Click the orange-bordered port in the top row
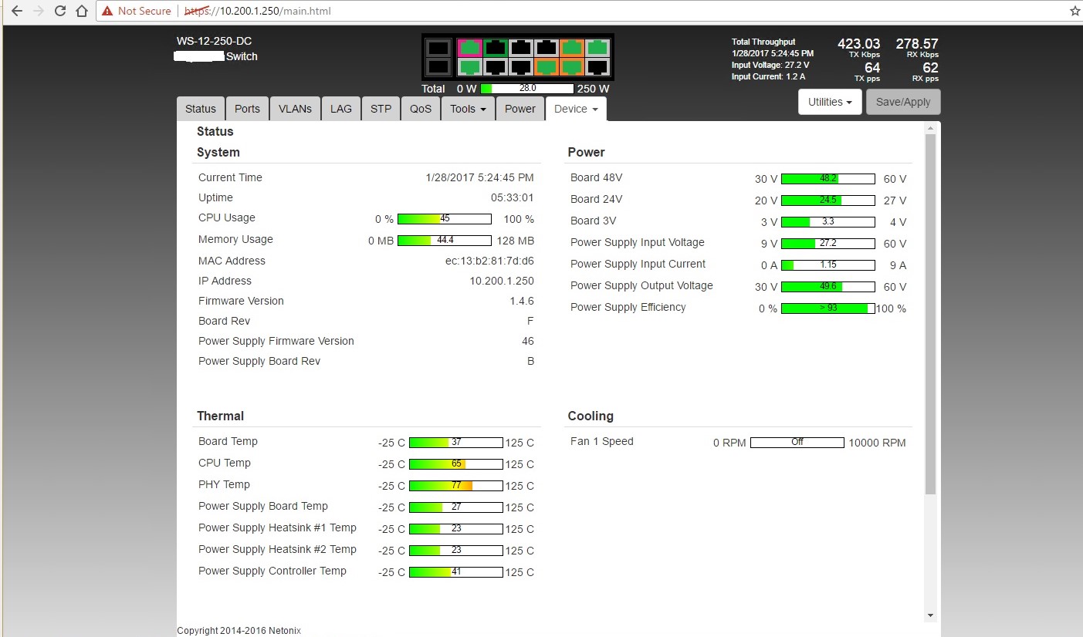Image resolution: width=1083 pixels, height=637 pixels. (x=571, y=48)
